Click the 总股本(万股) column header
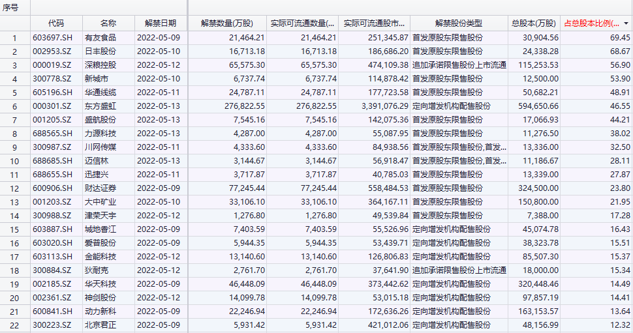633x333 pixels. click(534, 23)
